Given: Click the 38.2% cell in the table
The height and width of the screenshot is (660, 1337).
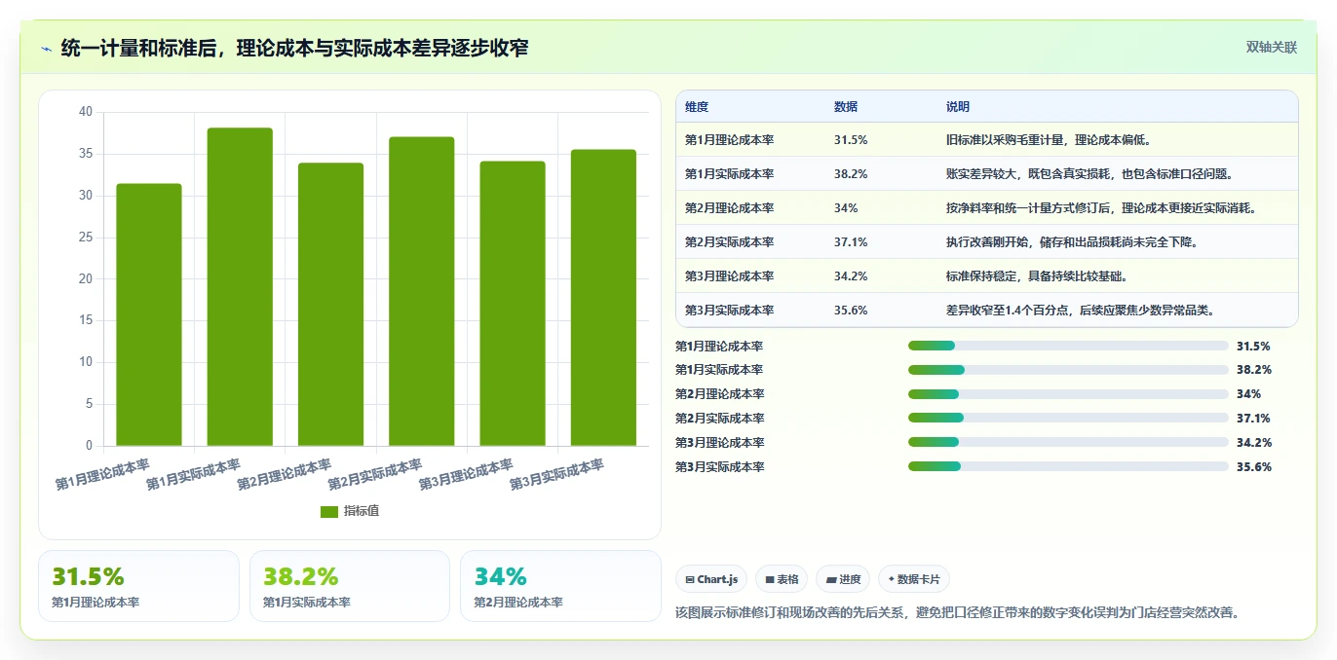Looking at the screenshot, I should click(x=851, y=174).
